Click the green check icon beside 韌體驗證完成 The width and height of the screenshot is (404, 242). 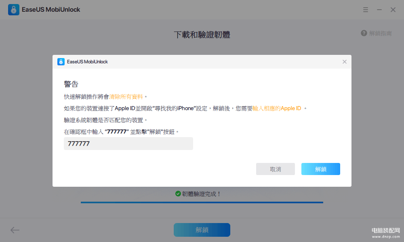tap(178, 194)
